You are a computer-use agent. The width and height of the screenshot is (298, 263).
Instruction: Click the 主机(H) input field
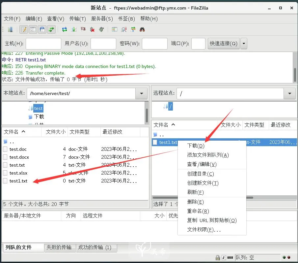tap(43, 44)
